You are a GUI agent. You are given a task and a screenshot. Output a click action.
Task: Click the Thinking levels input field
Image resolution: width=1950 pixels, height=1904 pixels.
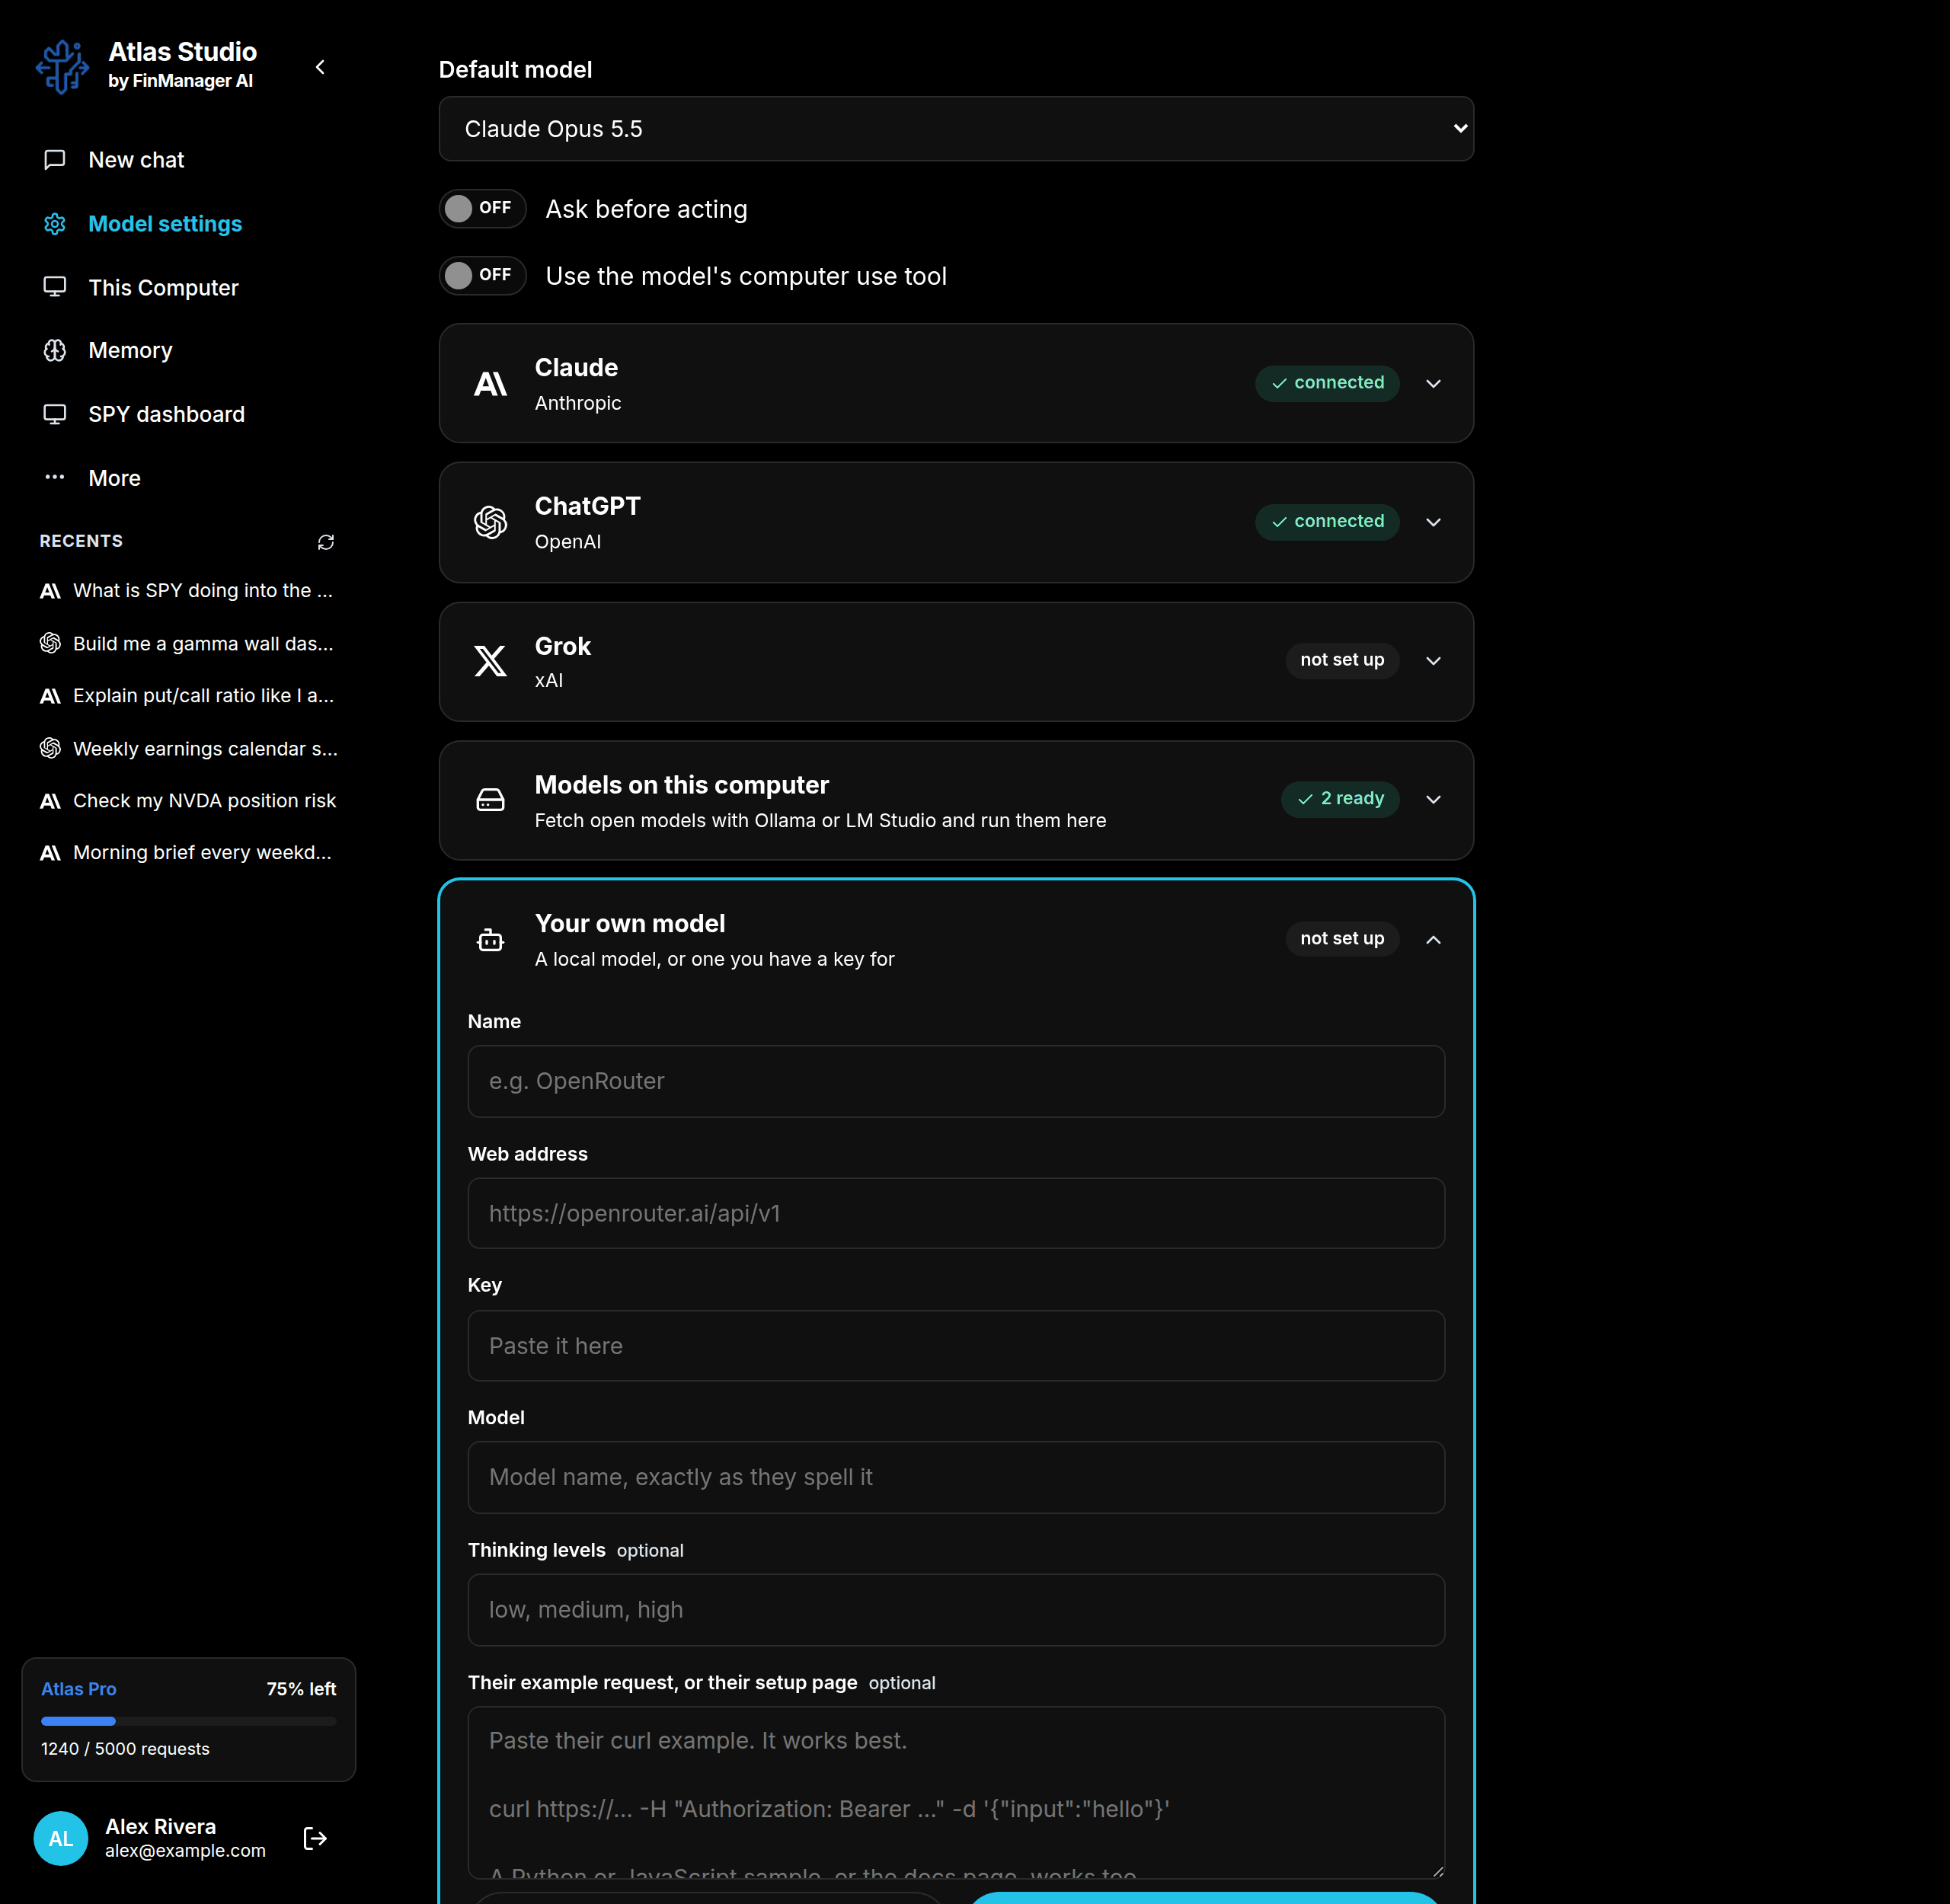(x=956, y=1610)
